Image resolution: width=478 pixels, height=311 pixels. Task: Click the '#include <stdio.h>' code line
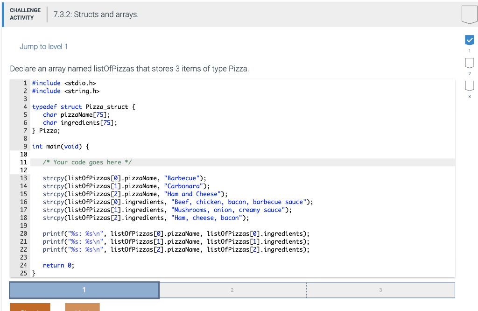coord(64,83)
